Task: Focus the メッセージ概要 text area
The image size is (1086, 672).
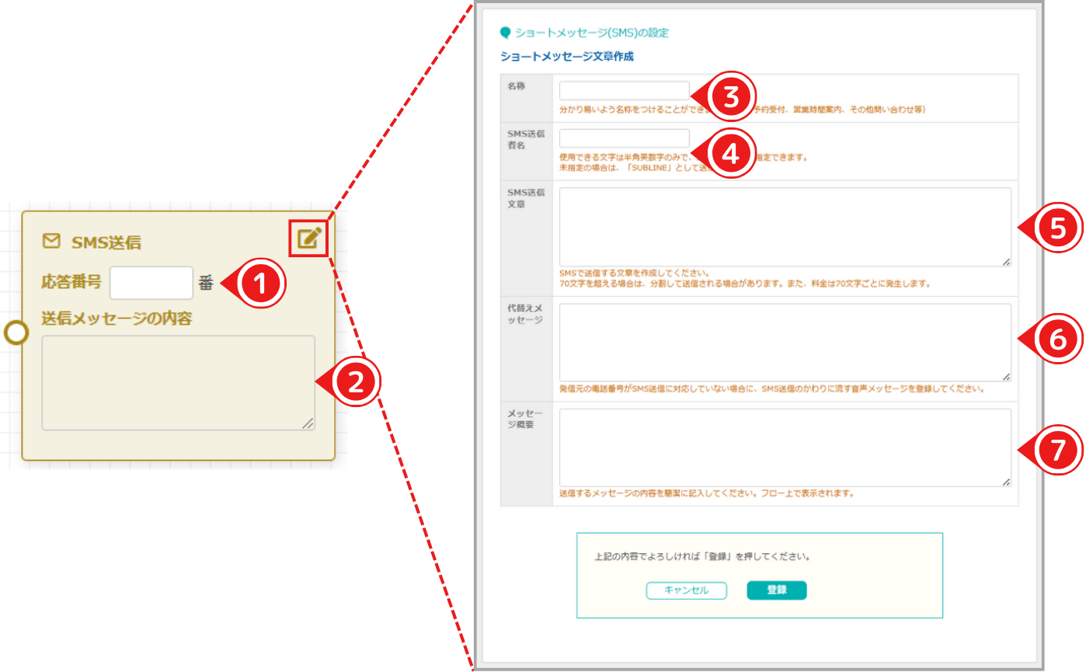Action: pyautogui.click(x=785, y=447)
